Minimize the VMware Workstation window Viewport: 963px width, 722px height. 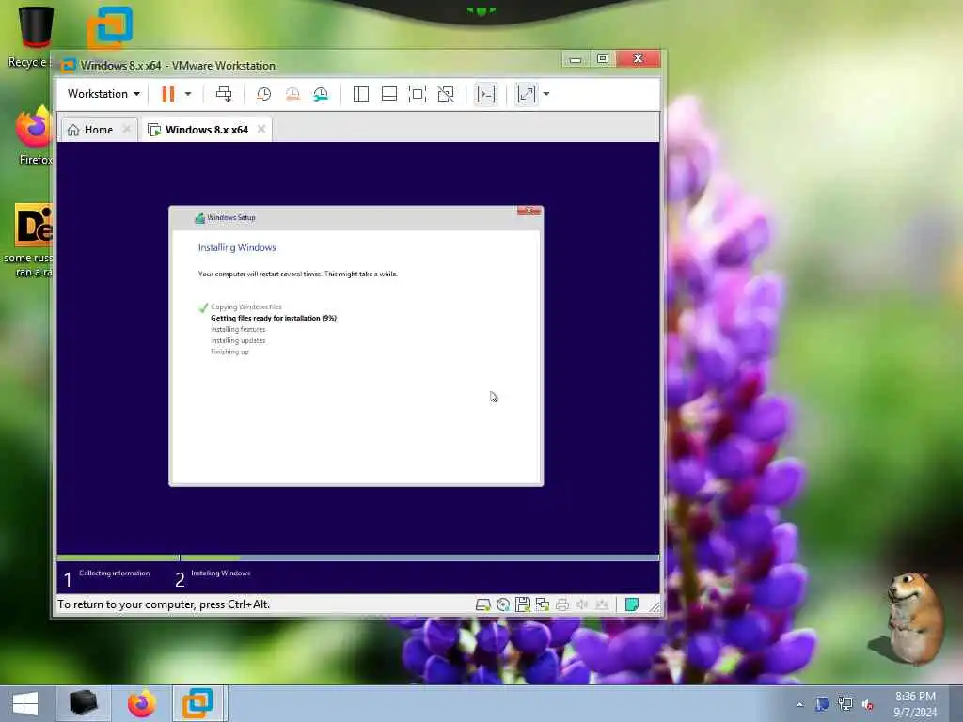click(575, 59)
